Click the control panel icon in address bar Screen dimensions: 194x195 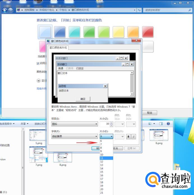click(x=18, y=10)
